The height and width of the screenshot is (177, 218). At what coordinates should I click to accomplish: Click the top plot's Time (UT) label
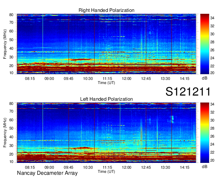tap(106, 83)
